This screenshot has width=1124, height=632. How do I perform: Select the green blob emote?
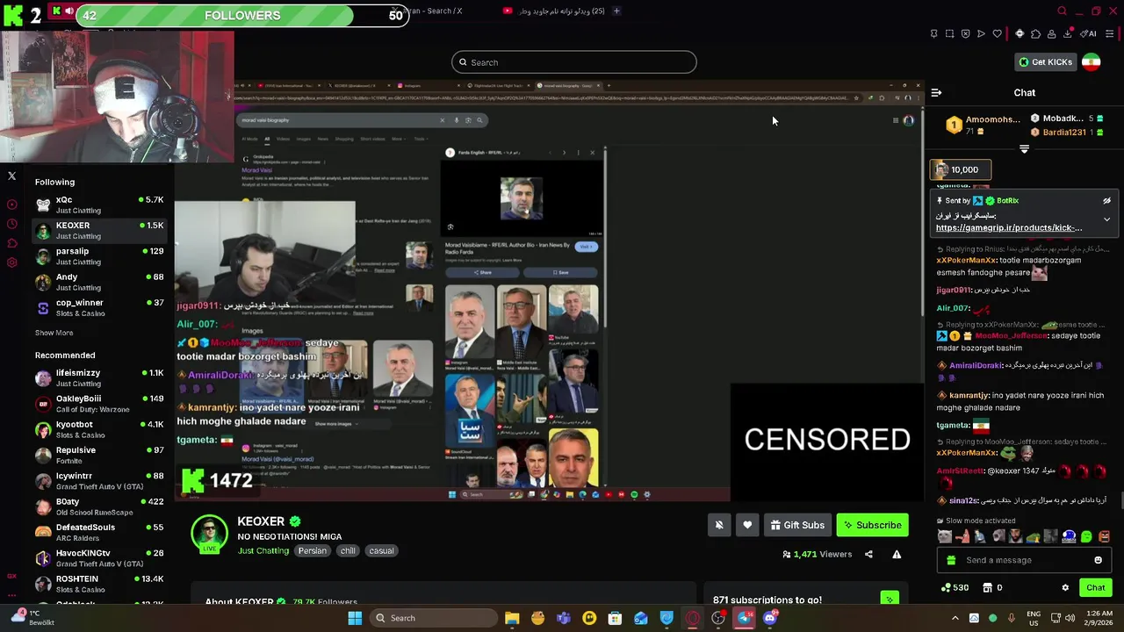pyautogui.click(x=1086, y=536)
